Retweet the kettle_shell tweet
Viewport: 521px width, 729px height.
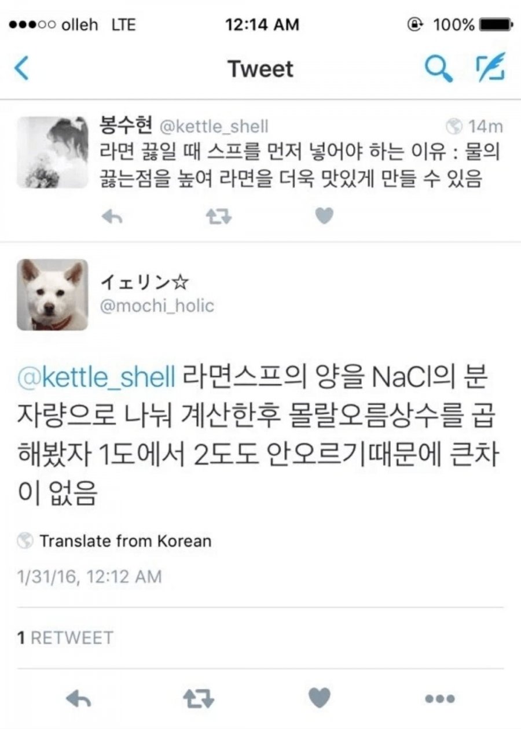pyautogui.click(x=219, y=216)
